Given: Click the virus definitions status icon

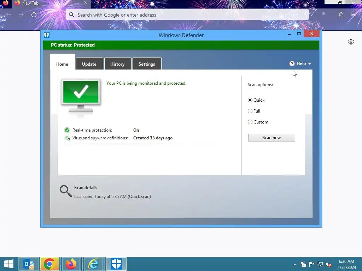Looking at the screenshot, I should (68, 138).
